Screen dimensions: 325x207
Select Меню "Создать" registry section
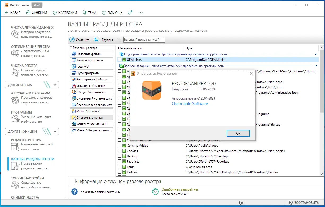tap(91, 111)
